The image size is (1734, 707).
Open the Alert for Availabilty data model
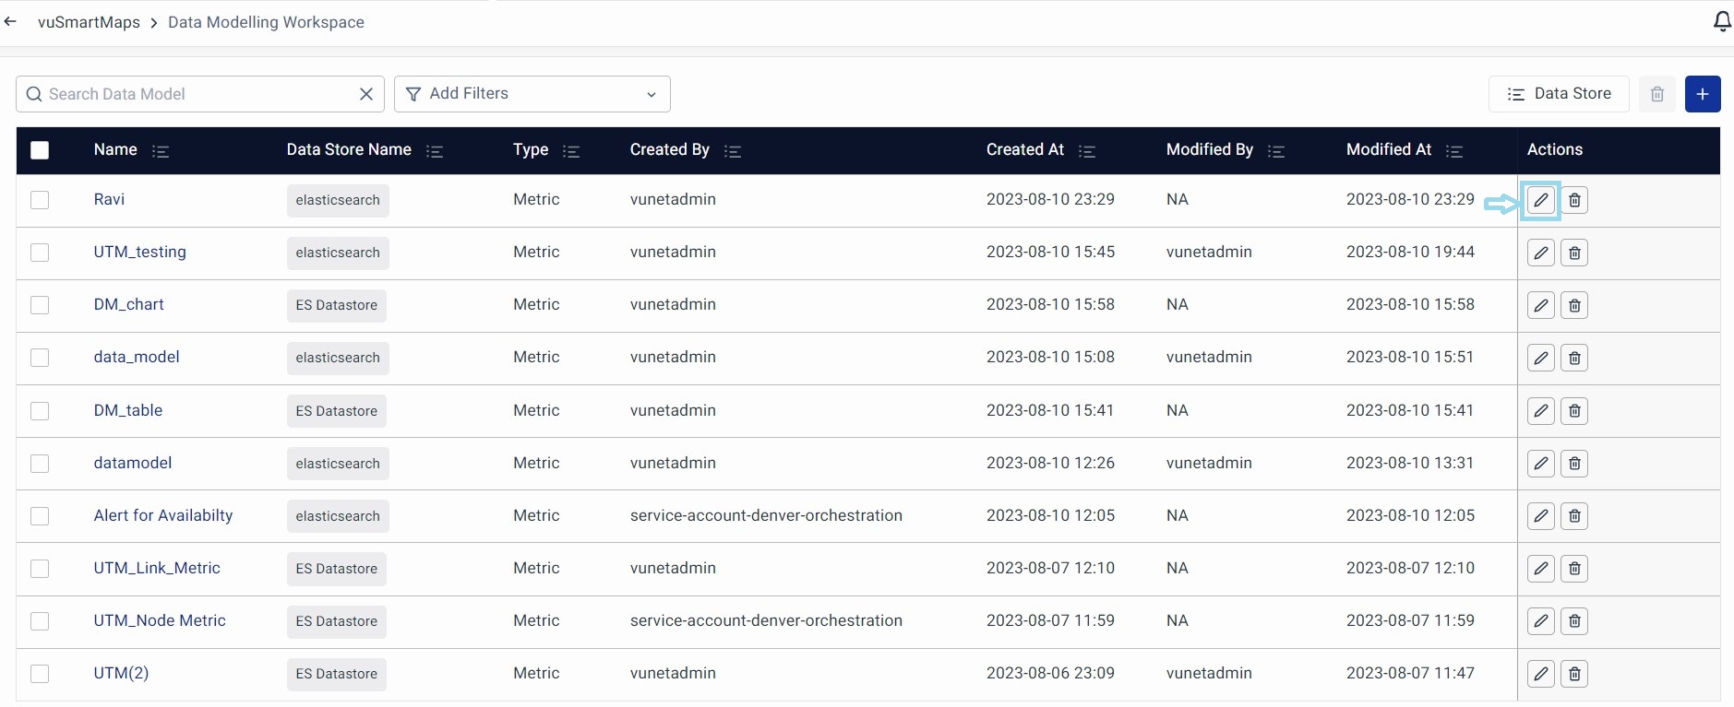[163, 515]
